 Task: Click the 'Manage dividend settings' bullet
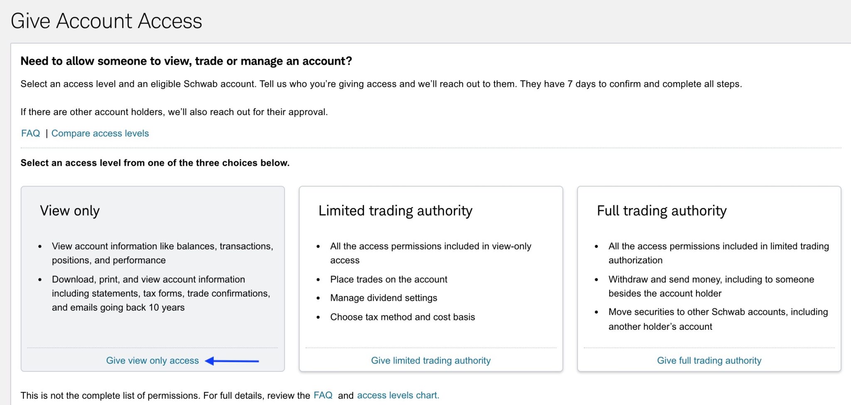[x=384, y=298]
